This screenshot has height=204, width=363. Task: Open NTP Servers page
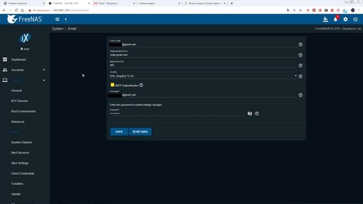point(19,101)
